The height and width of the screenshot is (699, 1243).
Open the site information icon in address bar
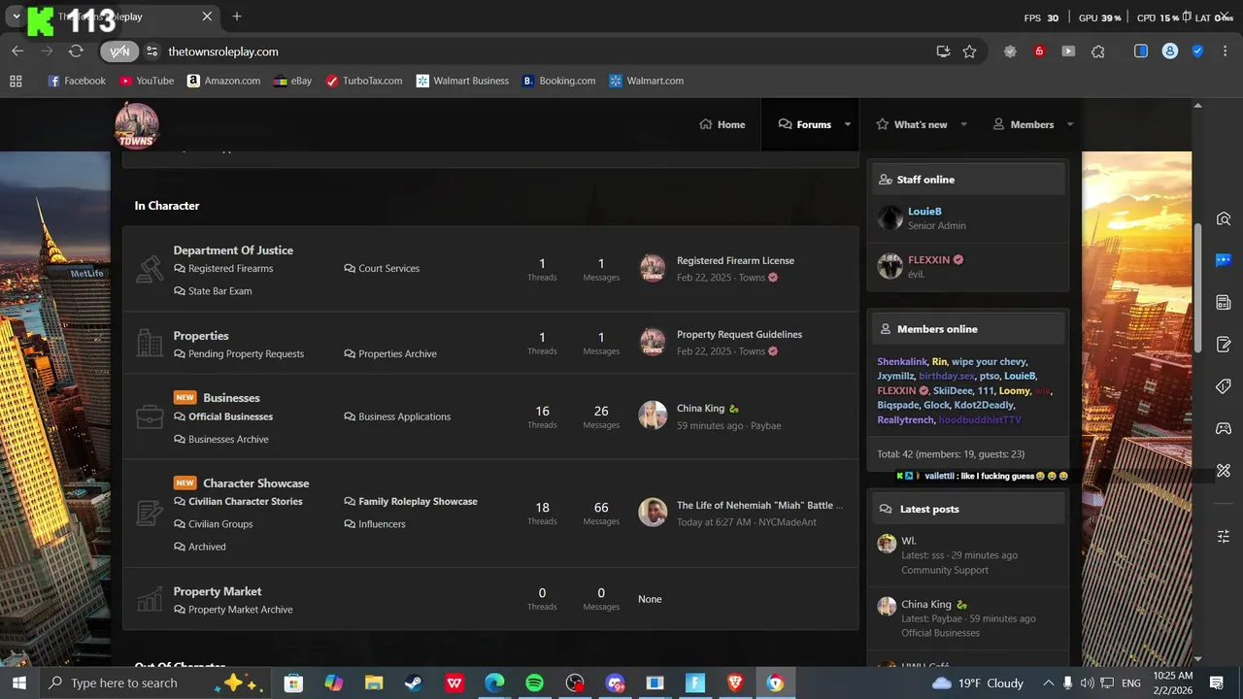(x=151, y=51)
